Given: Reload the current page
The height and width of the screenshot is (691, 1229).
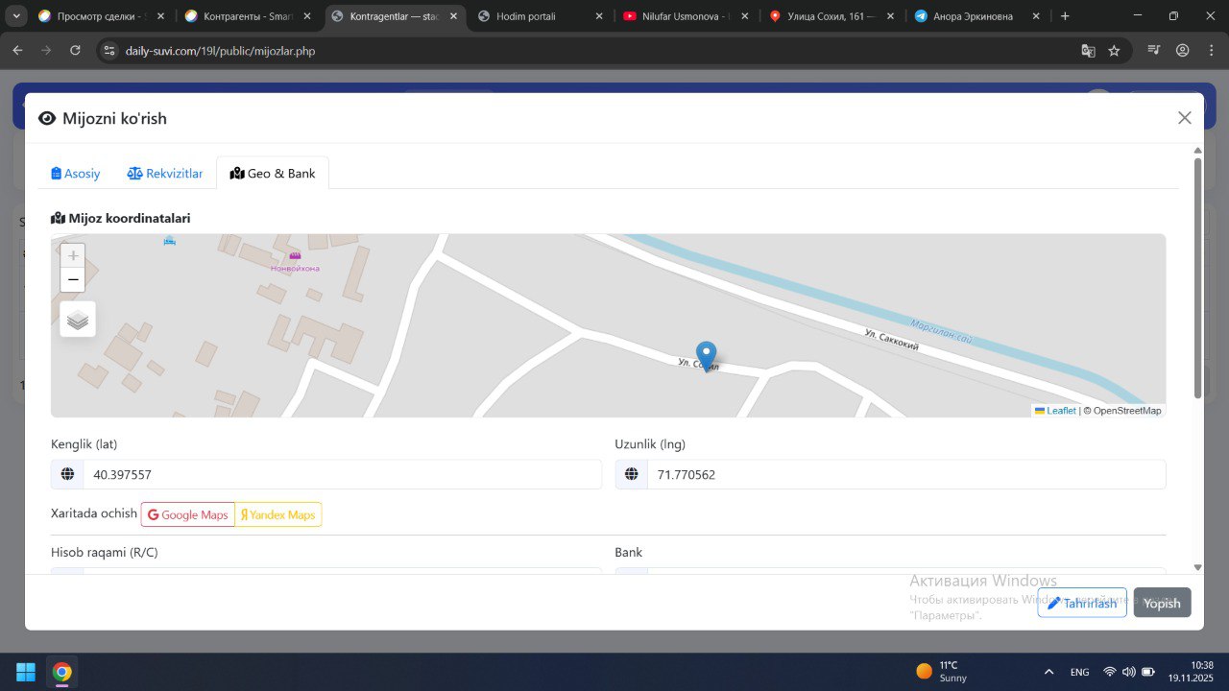Looking at the screenshot, I should [x=76, y=51].
